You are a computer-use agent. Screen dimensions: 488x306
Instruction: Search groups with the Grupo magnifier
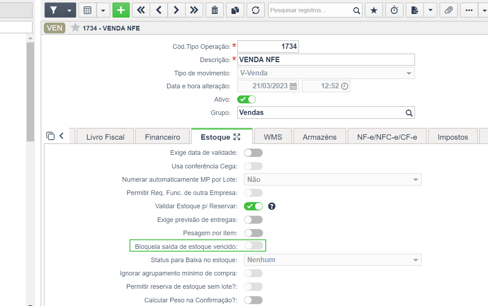(x=409, y=113)
